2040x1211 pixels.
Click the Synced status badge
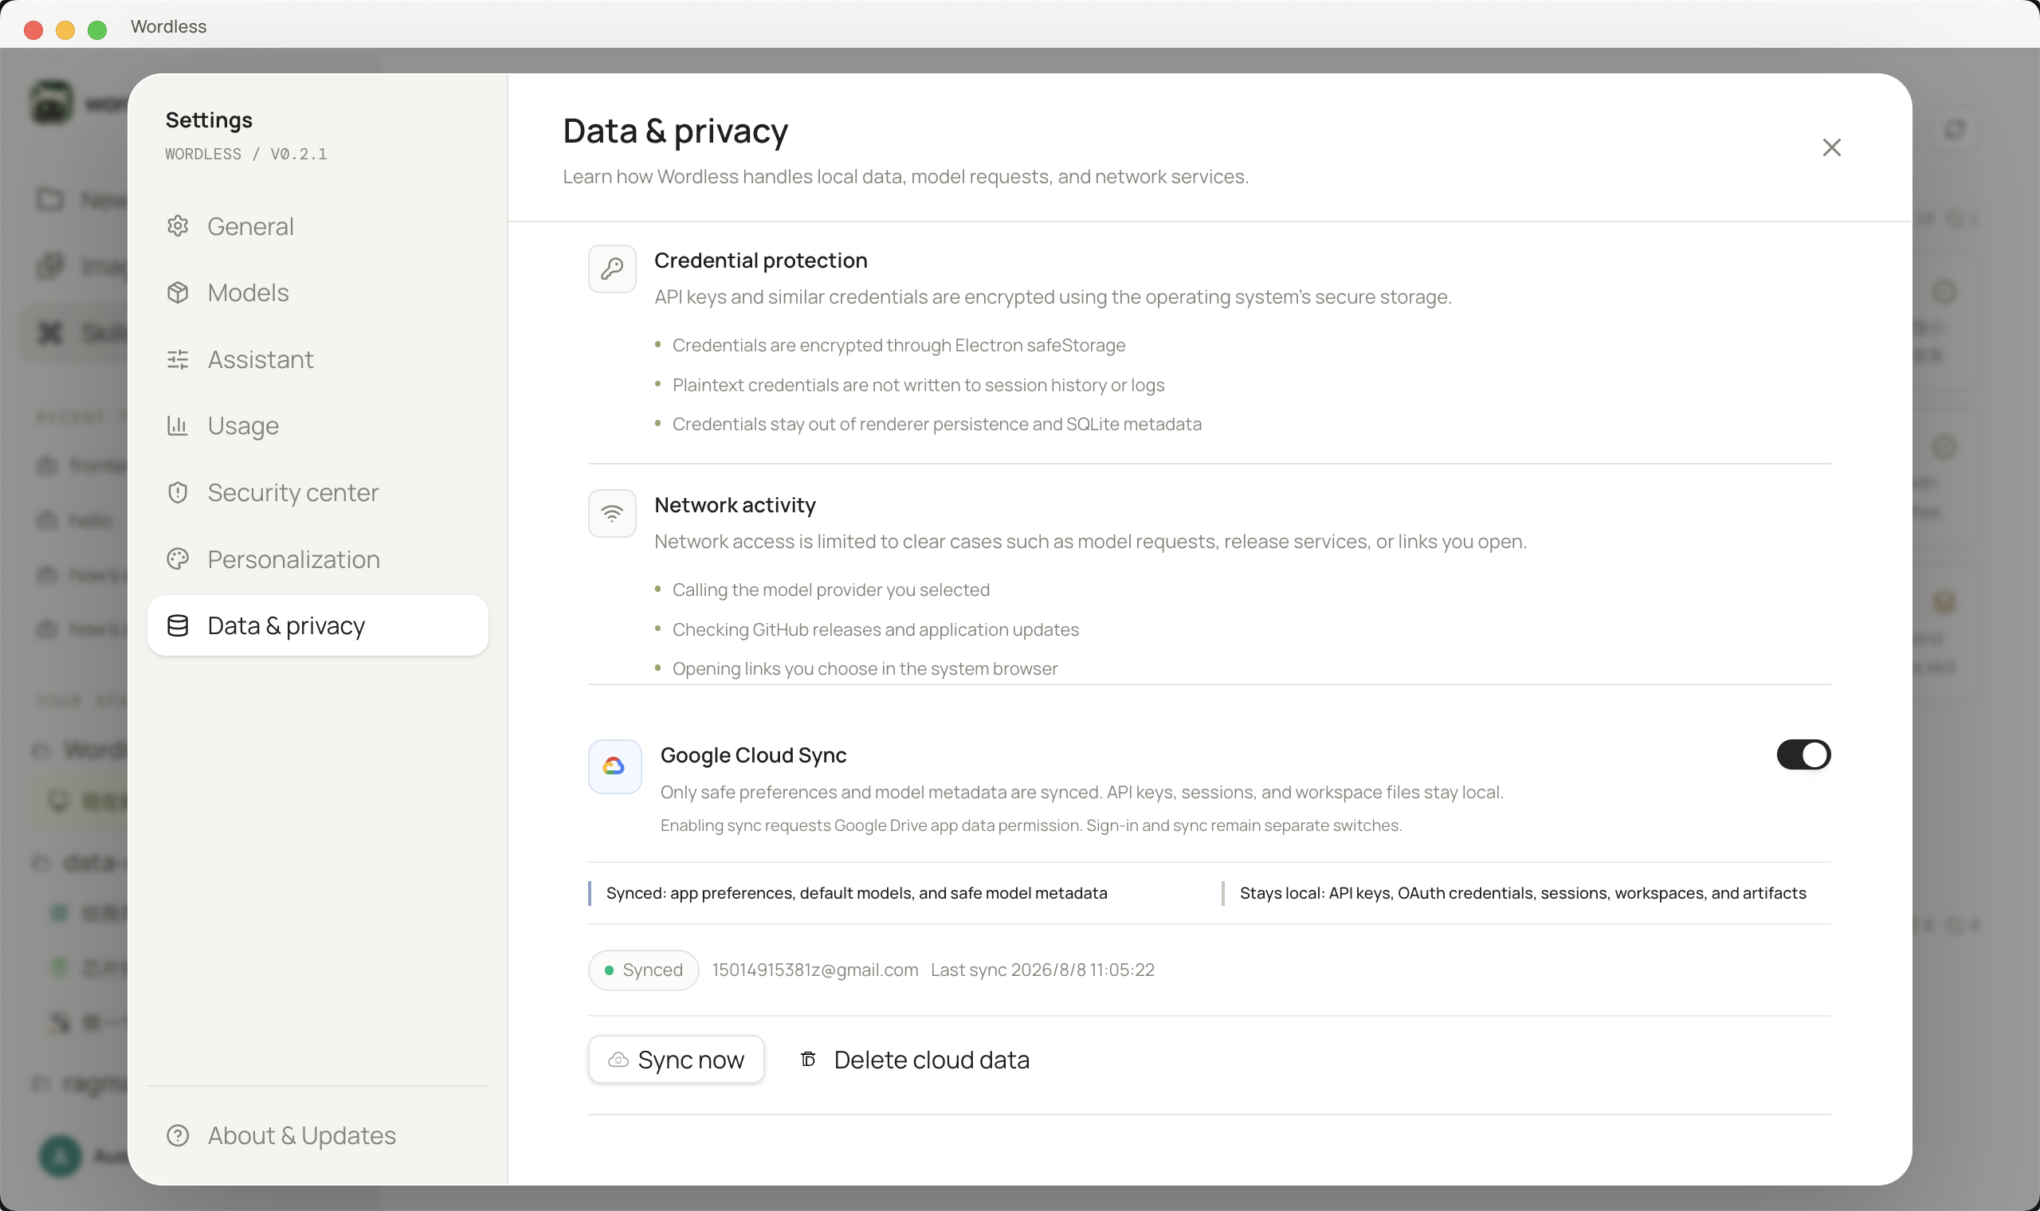point(643,970)
